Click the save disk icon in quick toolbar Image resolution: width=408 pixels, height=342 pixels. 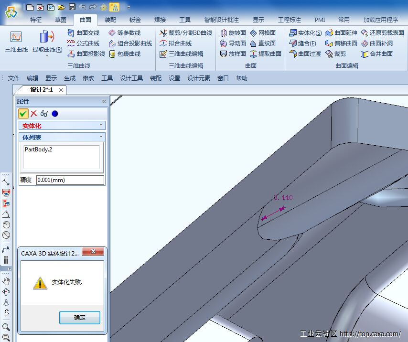point(72,7)
